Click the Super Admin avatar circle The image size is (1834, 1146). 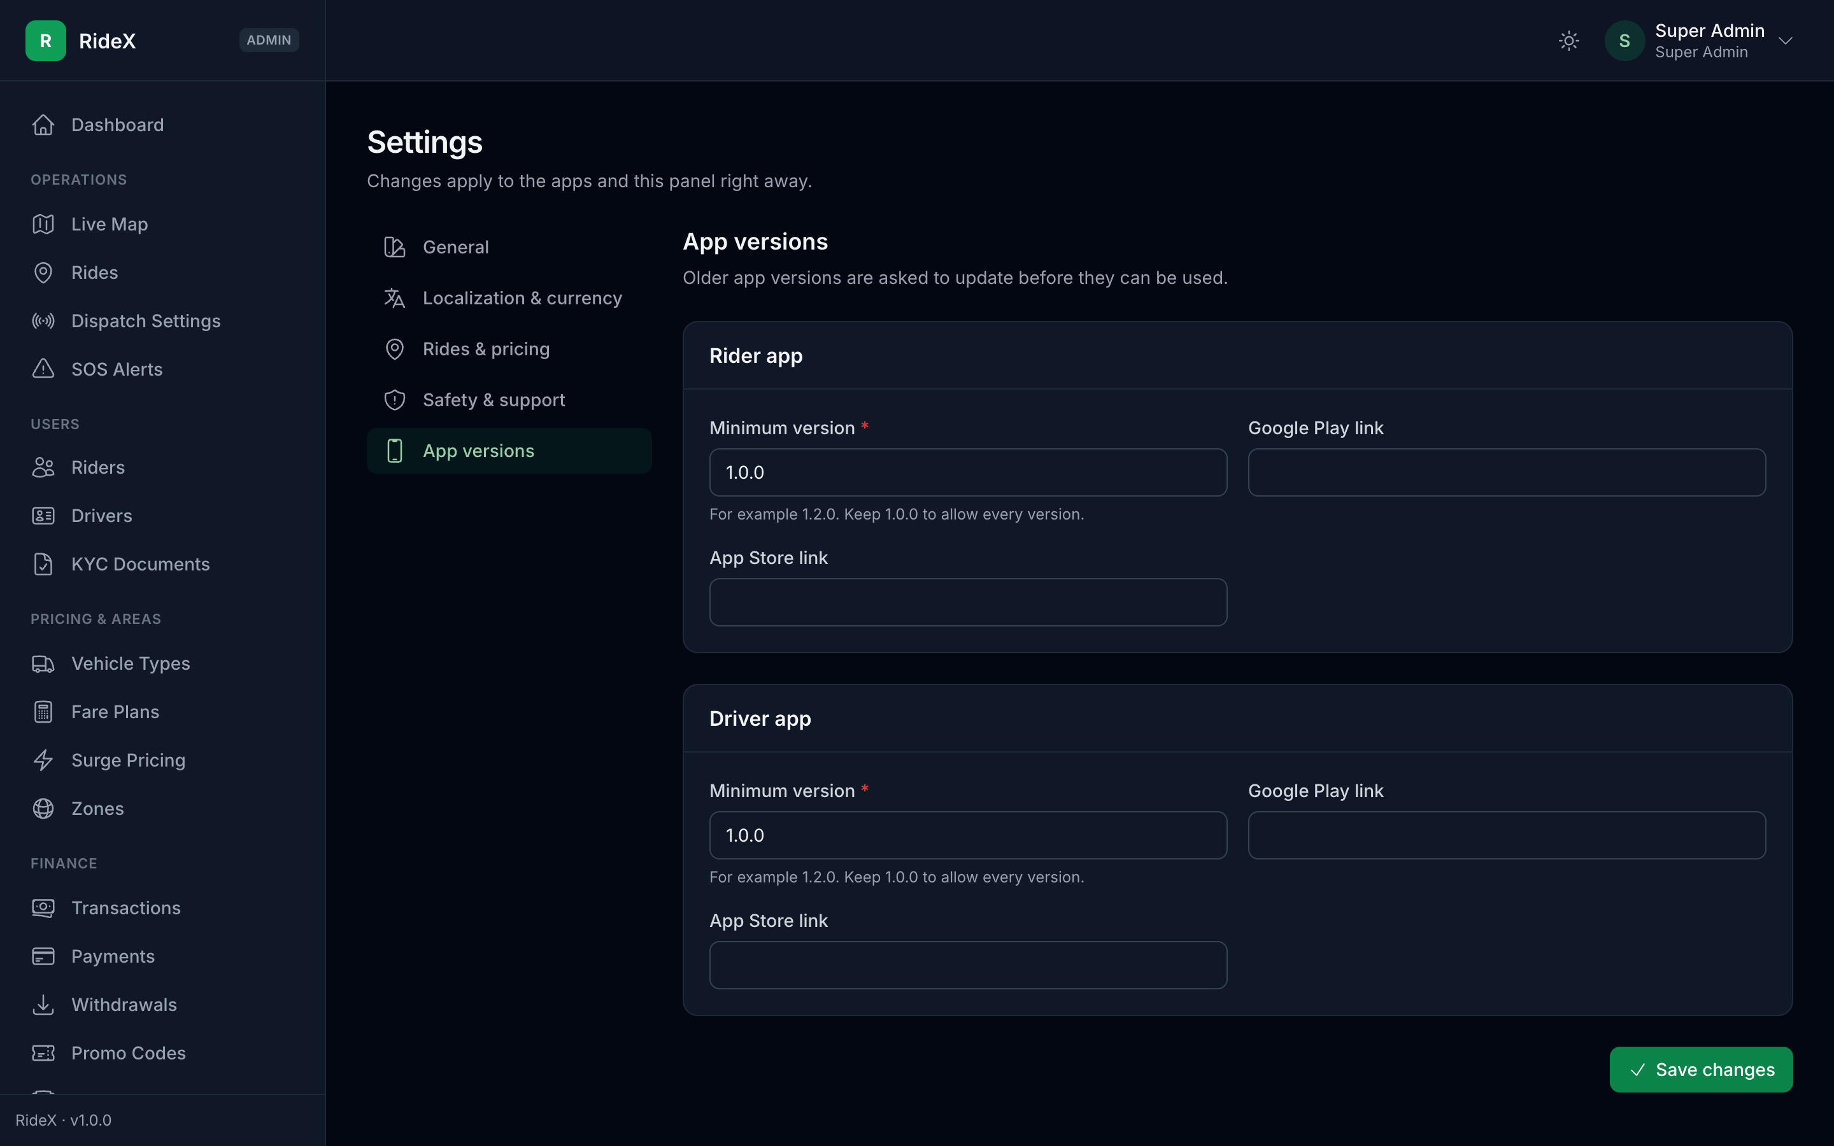point(1624,41)
